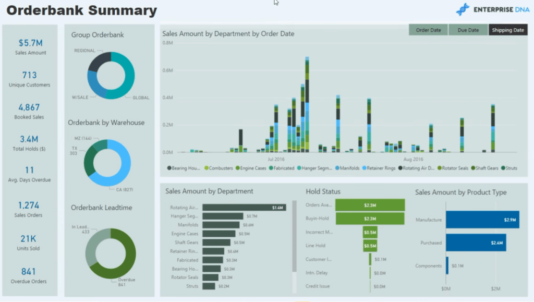
Task: Select the Combusters legend icon
Action: click(x=207, y=168)
